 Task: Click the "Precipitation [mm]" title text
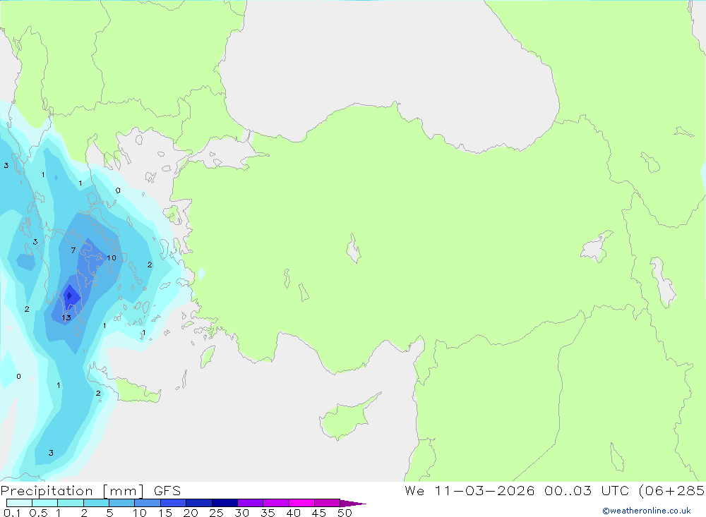(x=72, y=491)
